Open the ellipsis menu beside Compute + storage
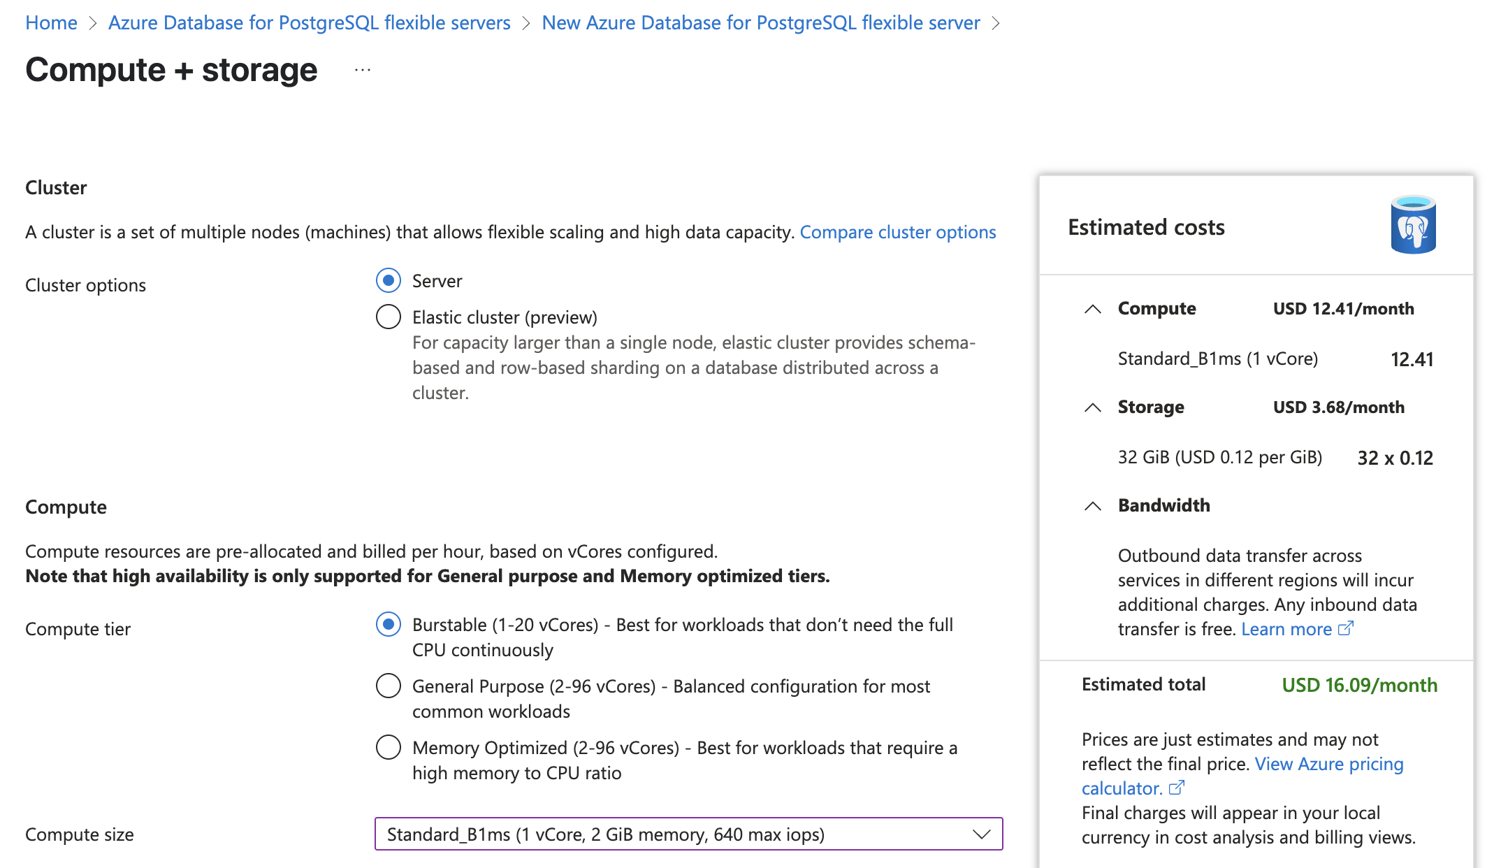Viewport: 1494px width, 868px height. pos(362,70)
